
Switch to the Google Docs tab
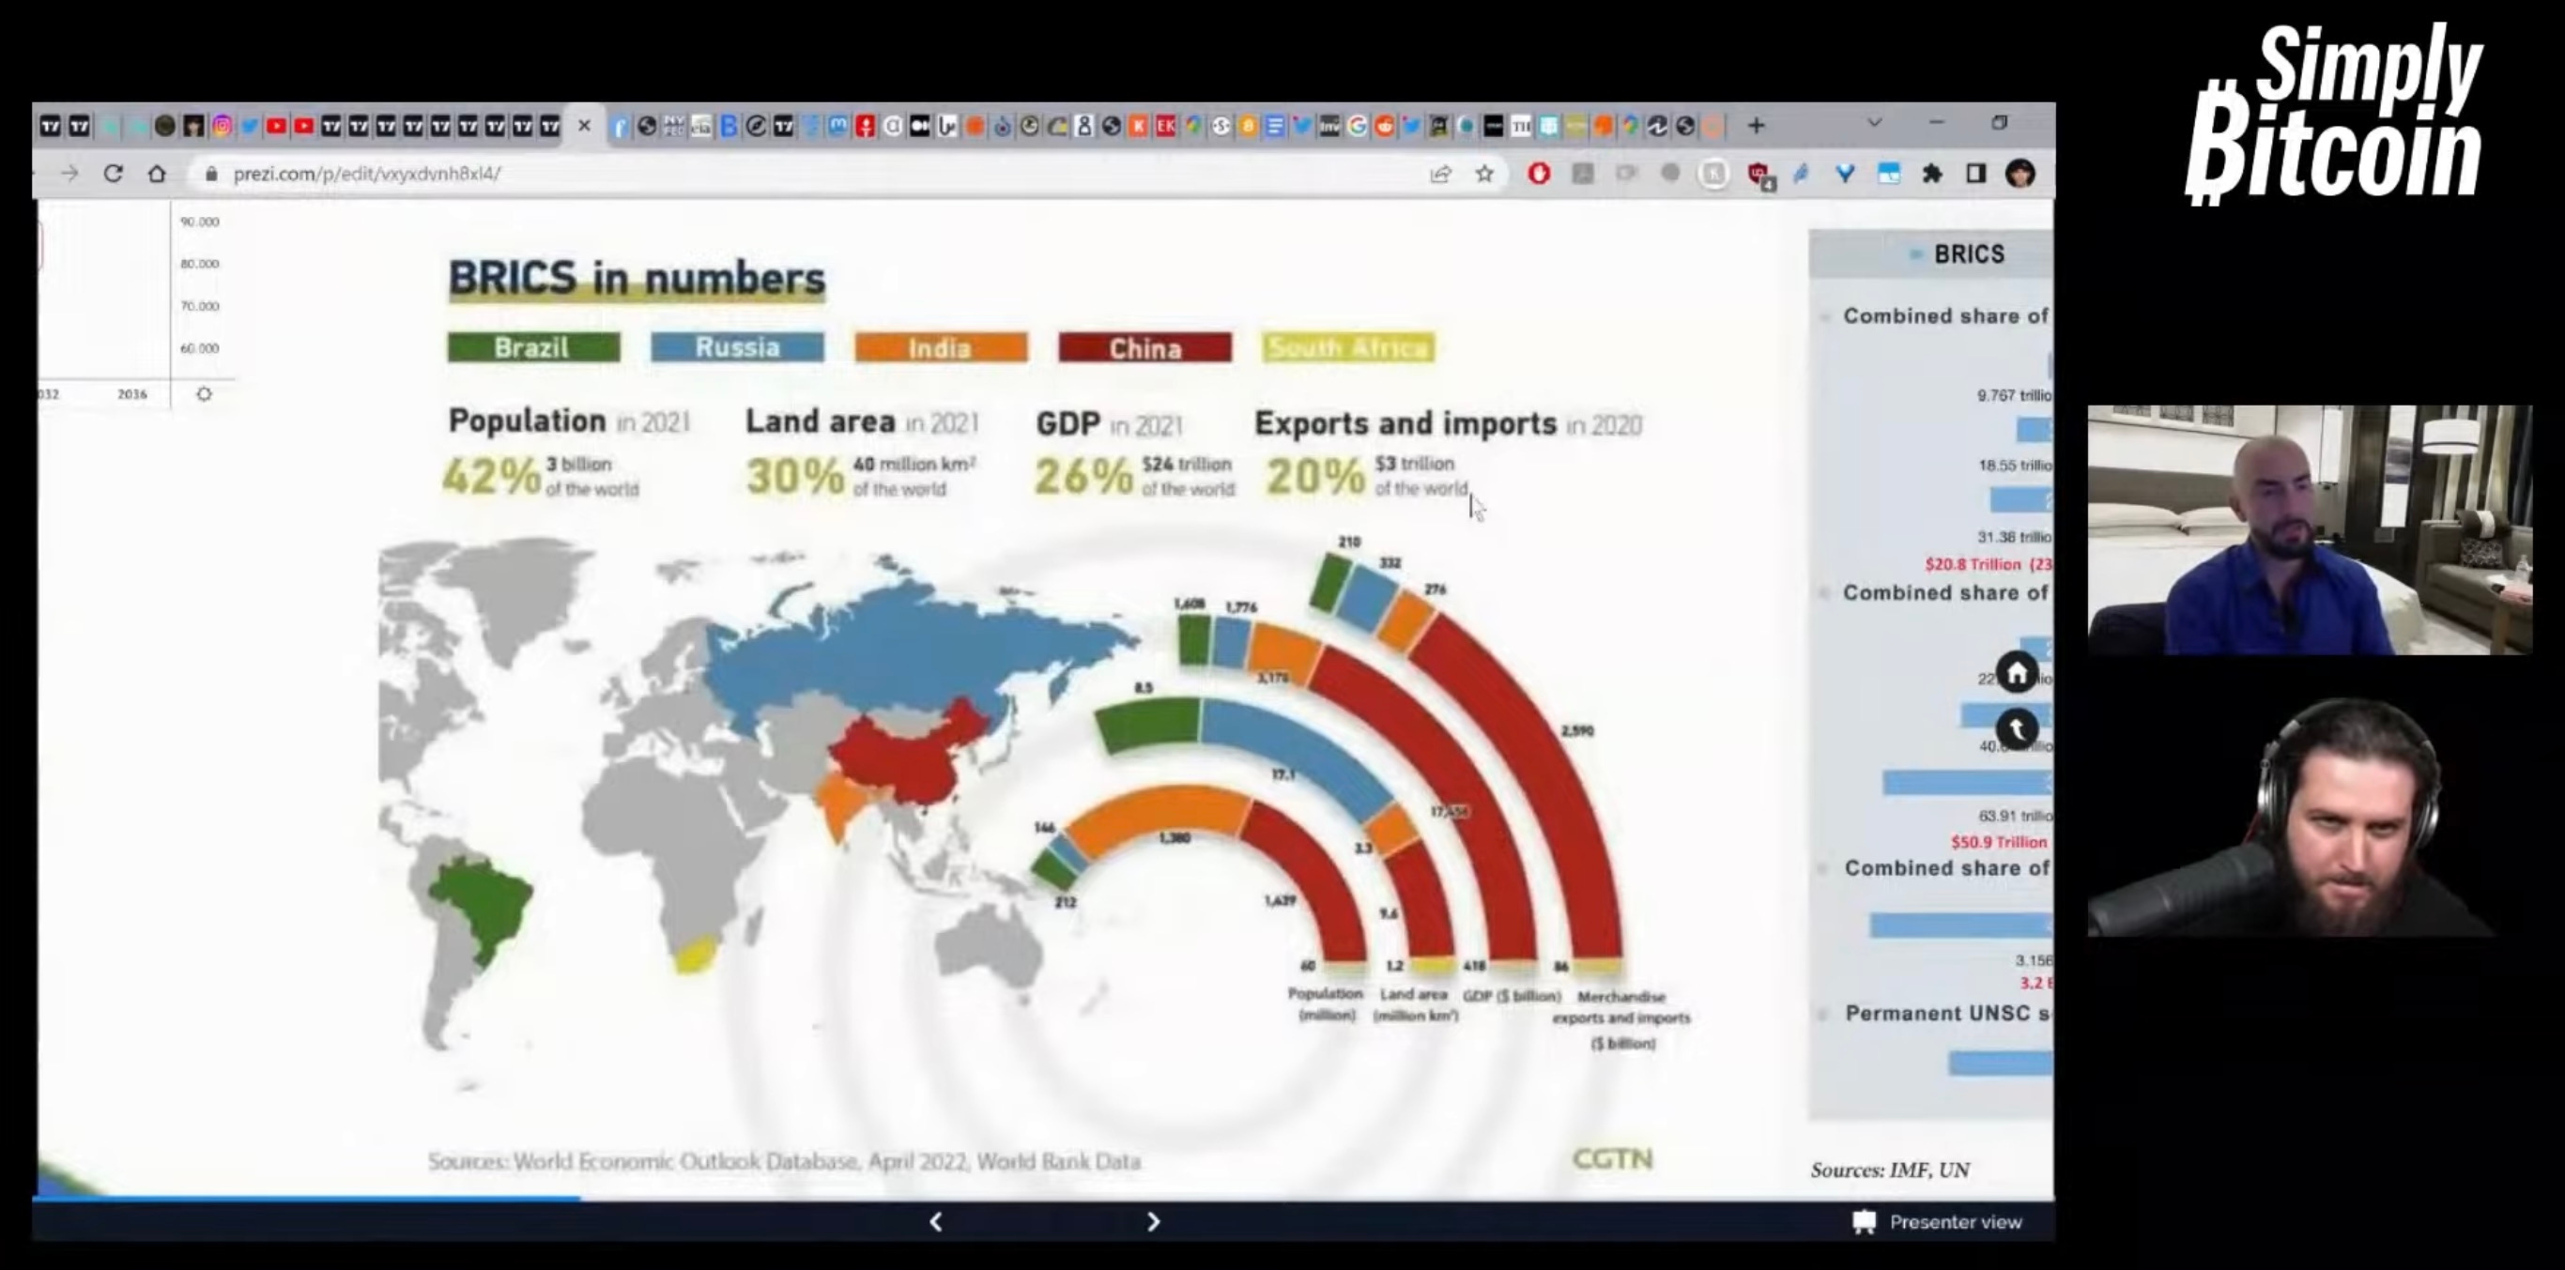1275,126
